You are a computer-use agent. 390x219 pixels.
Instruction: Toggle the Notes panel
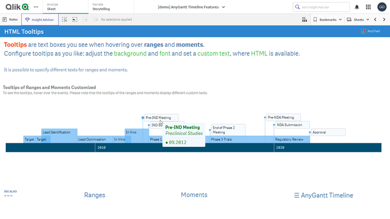click(10, 19)
